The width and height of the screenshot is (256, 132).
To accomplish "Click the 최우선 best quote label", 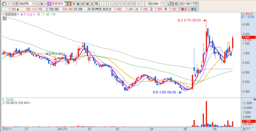I will [106, 9].
